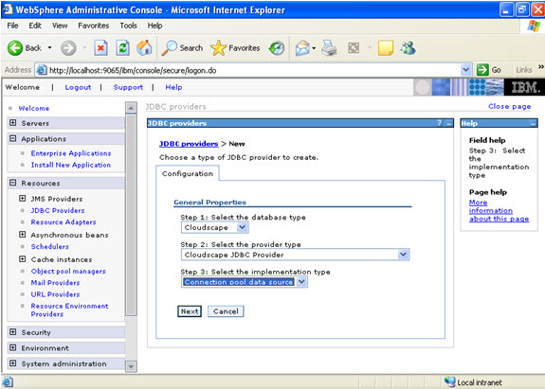Viewport: 545px width, 389px height.
Task: Click the yellow Discuss note icon
Action: 386,48
